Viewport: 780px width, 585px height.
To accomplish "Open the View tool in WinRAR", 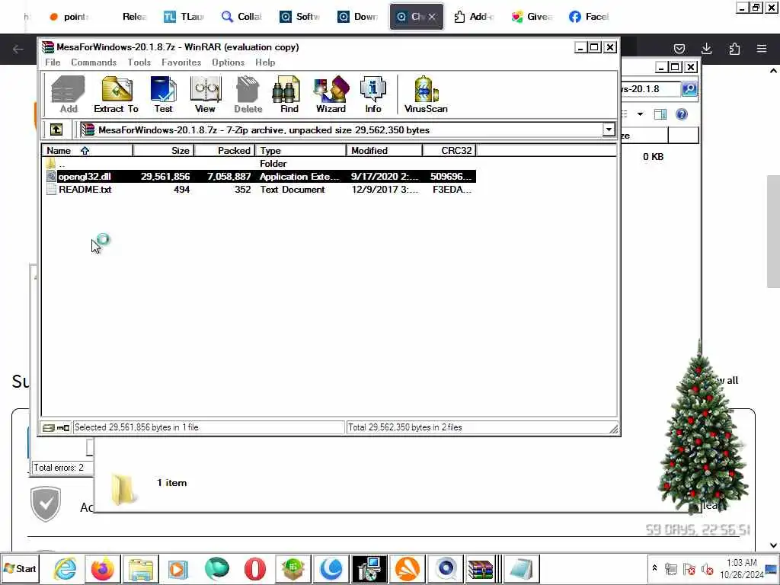I will click(205, 94).
